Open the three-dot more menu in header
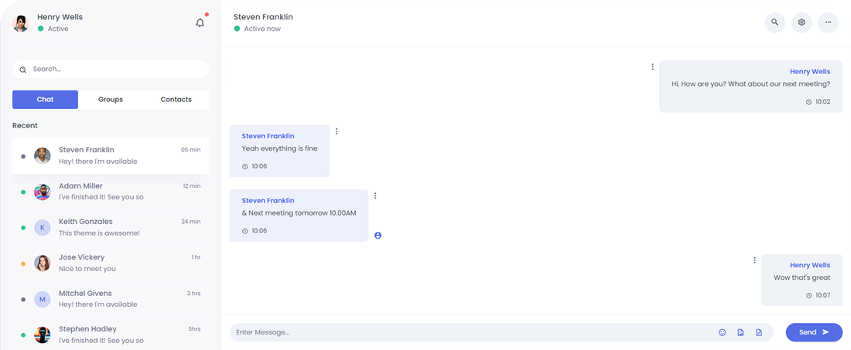 pyautogui.click(x=828, y=22)
